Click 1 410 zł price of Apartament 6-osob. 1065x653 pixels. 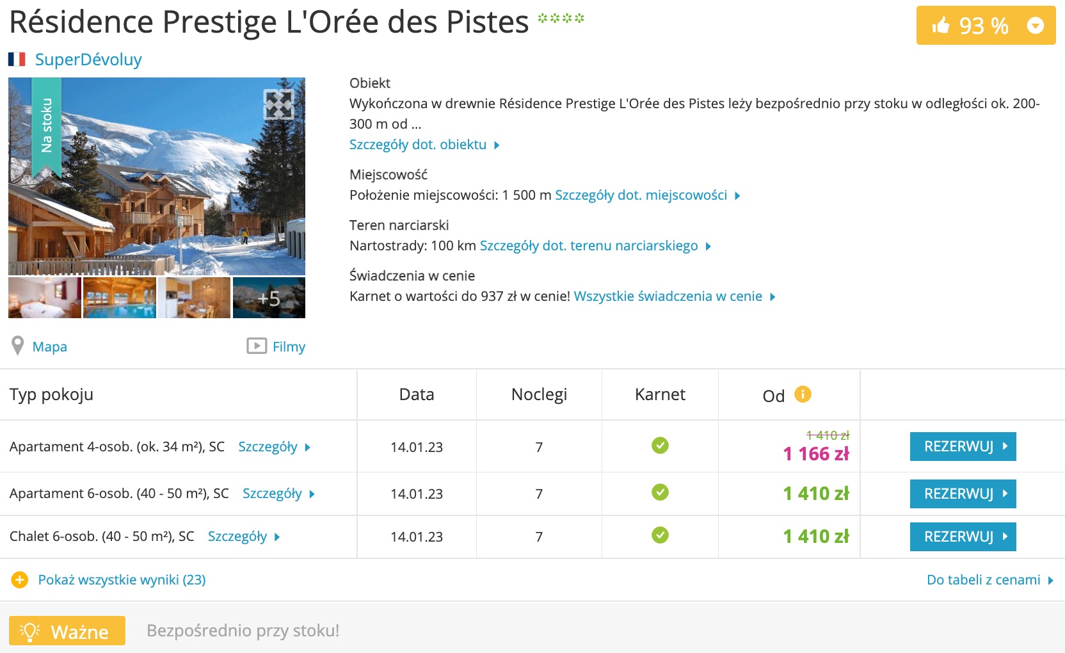pos(816,494)
